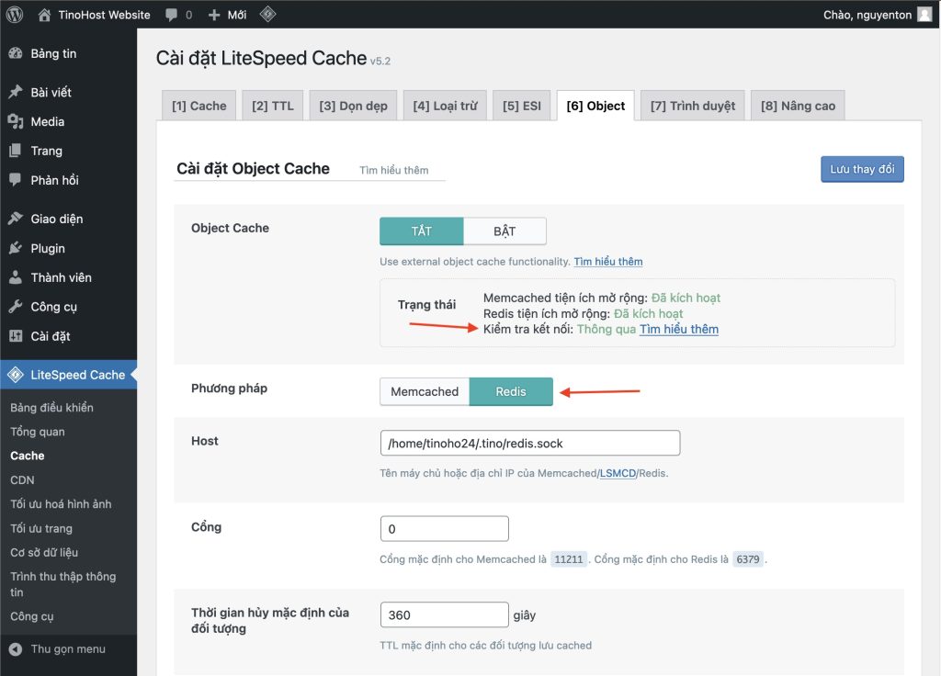Click the Thông qua connection status text
941x676 pixels.
[607, 330]
